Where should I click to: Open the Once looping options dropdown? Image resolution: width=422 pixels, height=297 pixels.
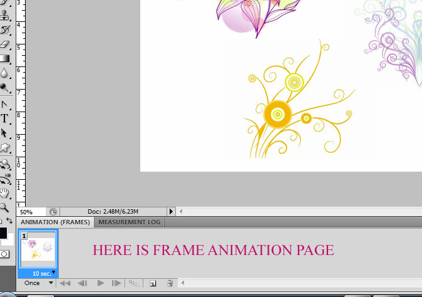pos(38,283)
